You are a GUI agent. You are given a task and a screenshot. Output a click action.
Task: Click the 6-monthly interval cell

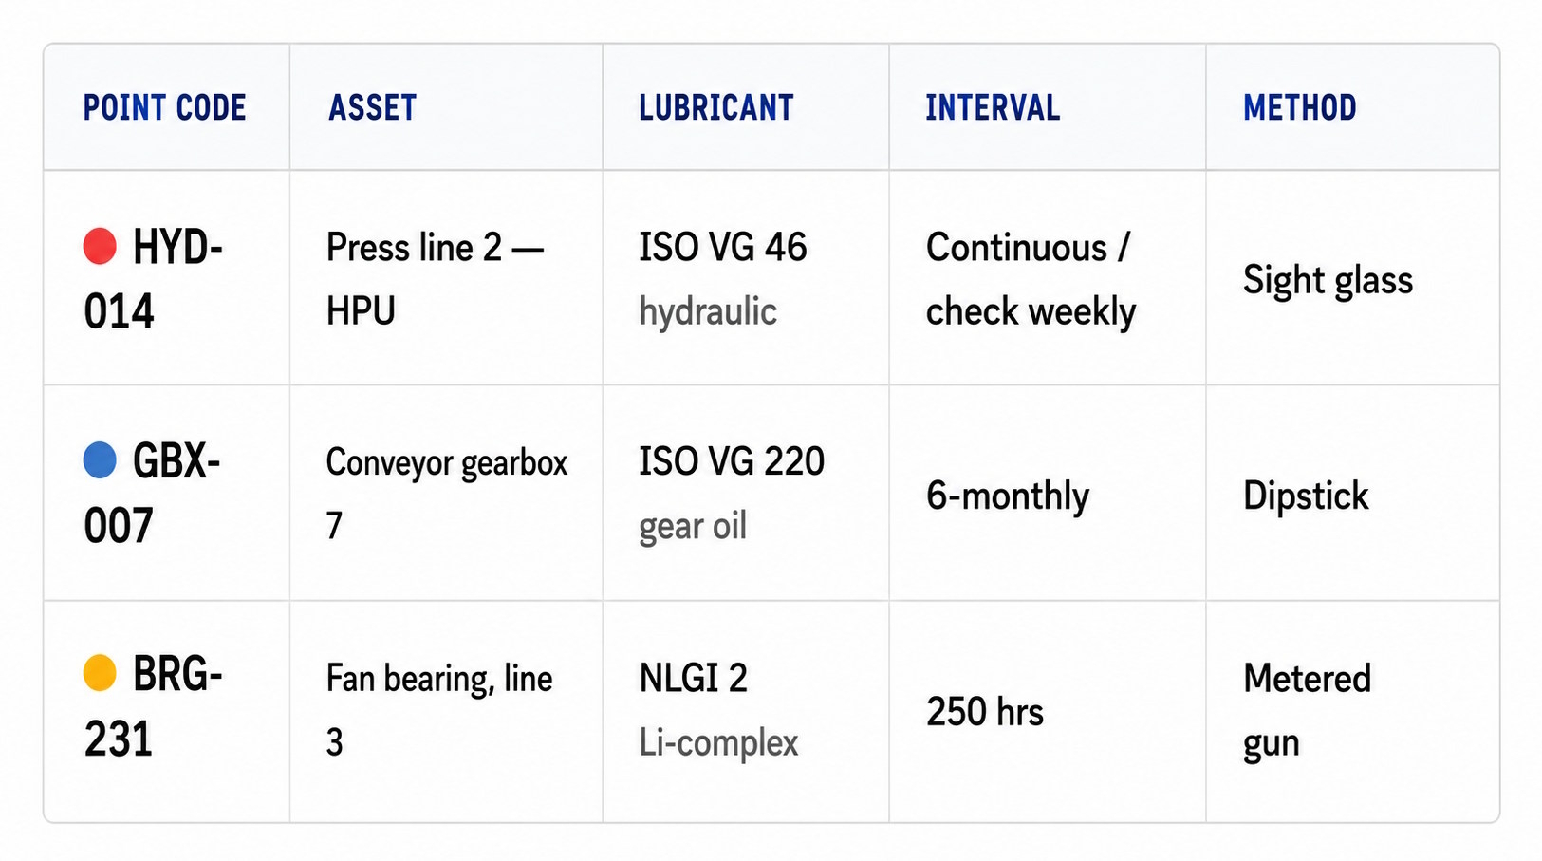tap(1048, 493)
